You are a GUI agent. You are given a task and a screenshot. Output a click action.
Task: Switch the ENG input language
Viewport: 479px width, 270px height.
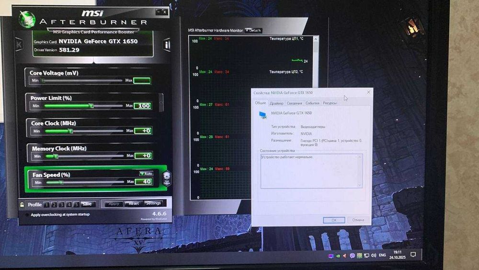click(x=382, y=255)
